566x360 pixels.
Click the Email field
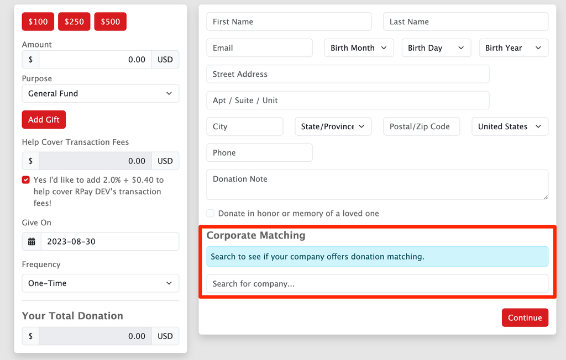pos(260,48)
